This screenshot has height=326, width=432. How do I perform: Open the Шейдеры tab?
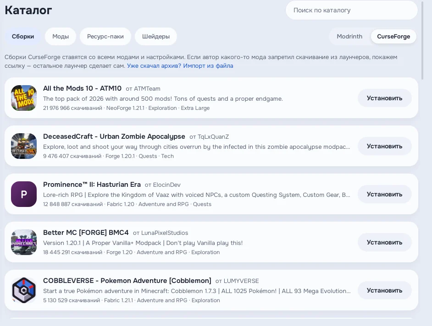[x=155, y=36]
